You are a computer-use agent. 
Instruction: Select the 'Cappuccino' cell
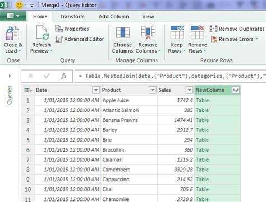(x=129, y=180)
